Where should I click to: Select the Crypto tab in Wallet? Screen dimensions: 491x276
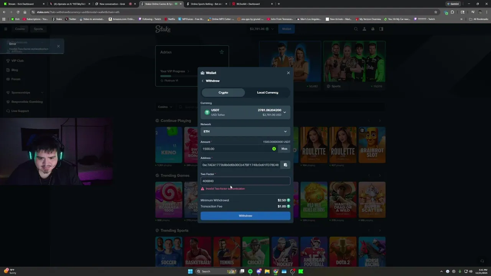(223, 92)
